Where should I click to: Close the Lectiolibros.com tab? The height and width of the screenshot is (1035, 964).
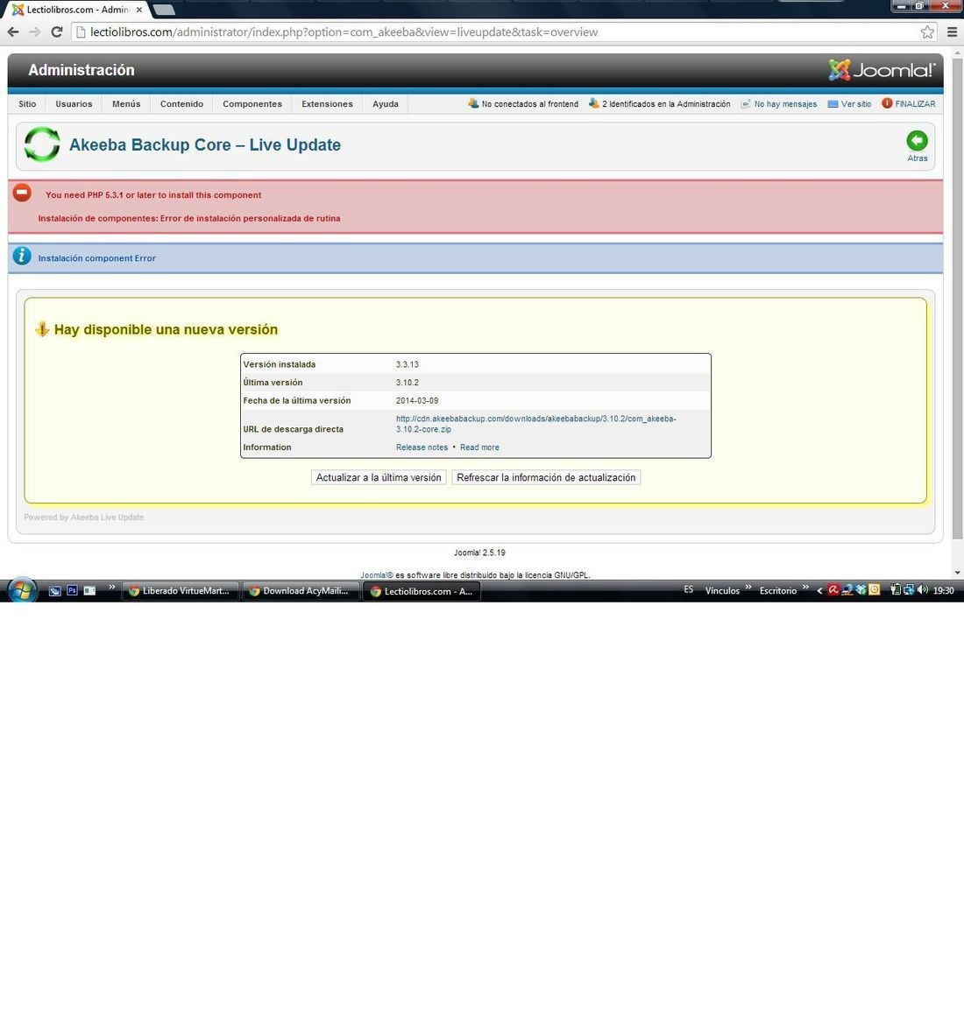[x=138, y=10]
